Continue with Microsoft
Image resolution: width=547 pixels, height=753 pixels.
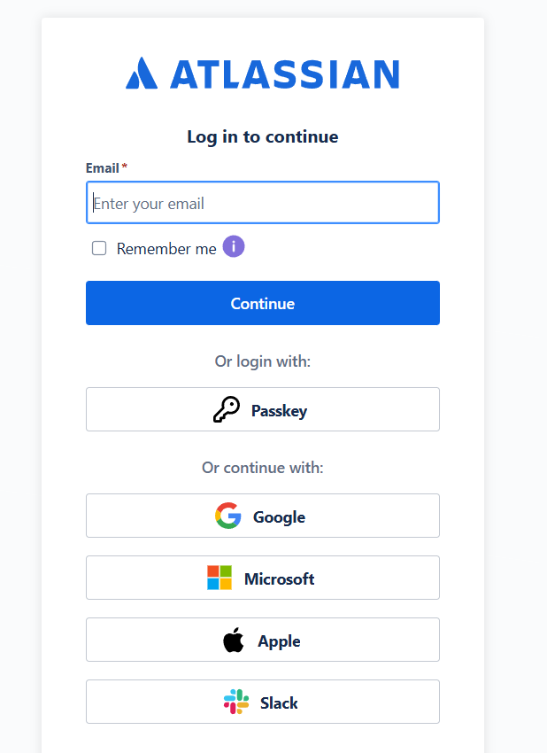[262, 578]
